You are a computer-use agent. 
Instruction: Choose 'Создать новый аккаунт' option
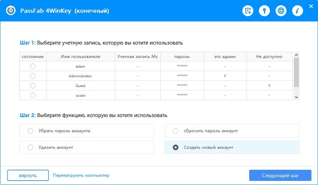point(232,147)
